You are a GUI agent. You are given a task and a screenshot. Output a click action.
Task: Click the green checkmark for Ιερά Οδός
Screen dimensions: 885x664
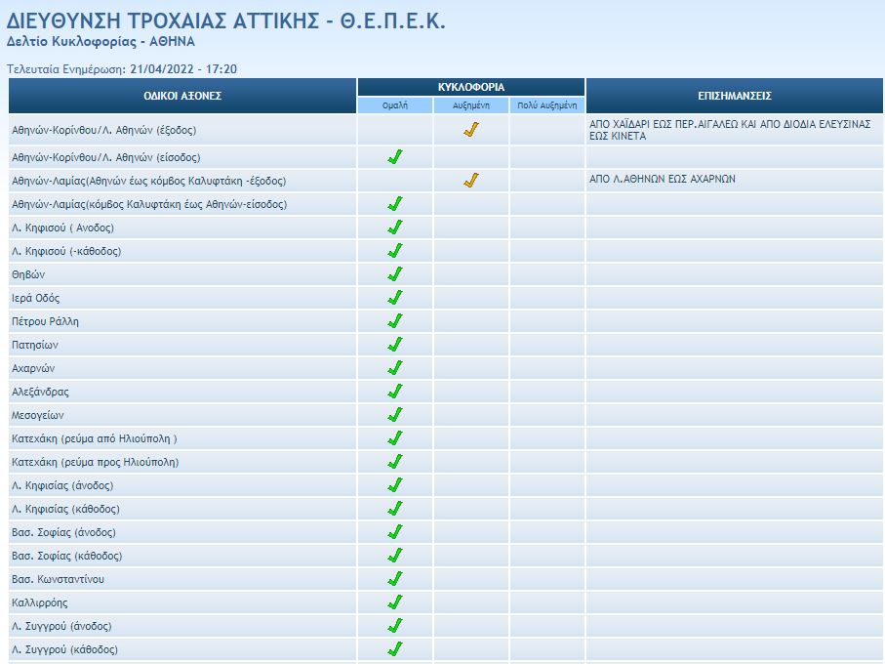click(395, 298)
